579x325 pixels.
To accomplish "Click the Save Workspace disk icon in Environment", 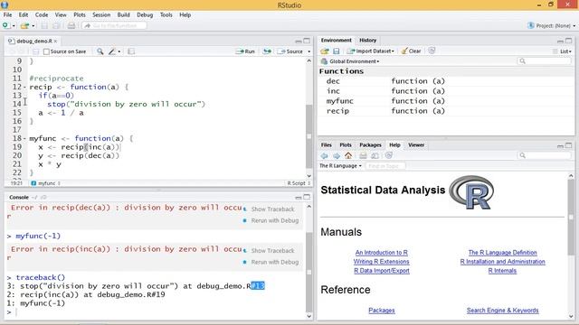I will (x=336, y=51).
